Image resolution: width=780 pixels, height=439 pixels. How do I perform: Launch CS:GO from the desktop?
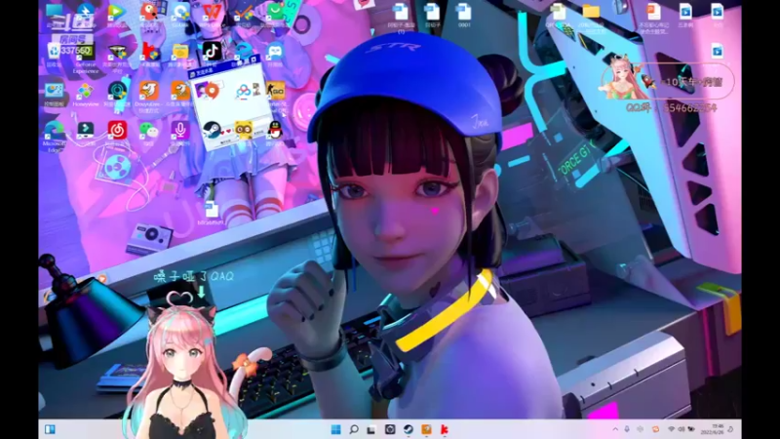pyautogui.click(x=275, y=91)
